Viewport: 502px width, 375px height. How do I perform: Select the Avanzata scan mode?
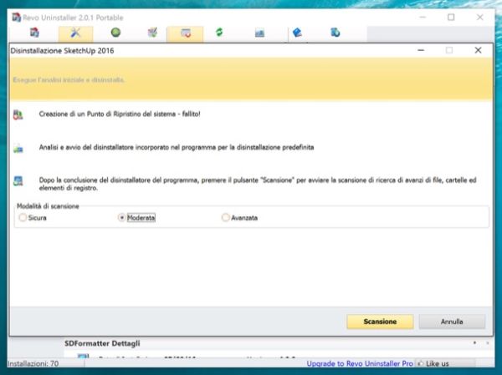[239, 218]
